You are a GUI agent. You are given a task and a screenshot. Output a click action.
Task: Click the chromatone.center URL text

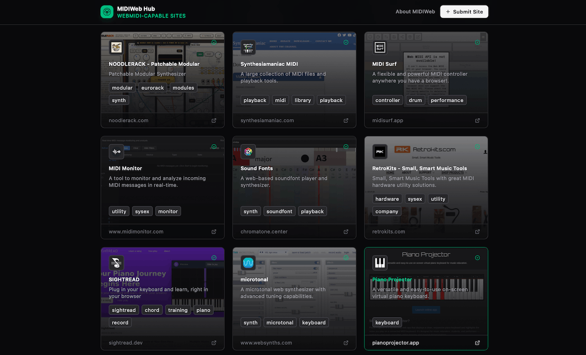[x=264, y=232]
